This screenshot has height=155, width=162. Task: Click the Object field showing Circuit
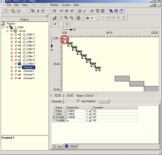[x=92, y=96]
